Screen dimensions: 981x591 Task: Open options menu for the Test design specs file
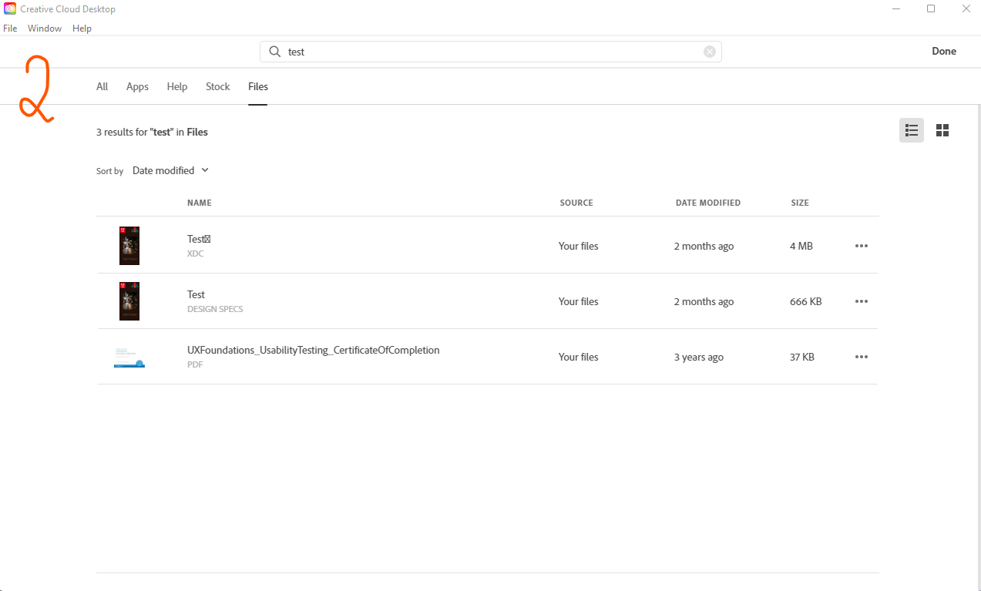point(861,301)
